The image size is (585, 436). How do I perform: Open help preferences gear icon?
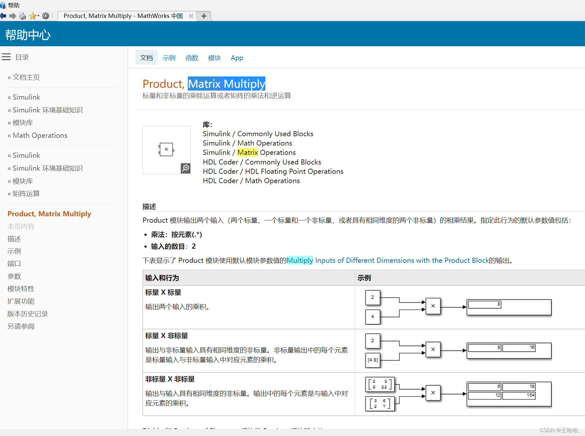[x=46, y=16]
